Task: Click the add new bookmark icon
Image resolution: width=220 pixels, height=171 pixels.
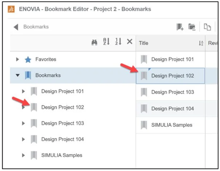Action: (180, 27)
